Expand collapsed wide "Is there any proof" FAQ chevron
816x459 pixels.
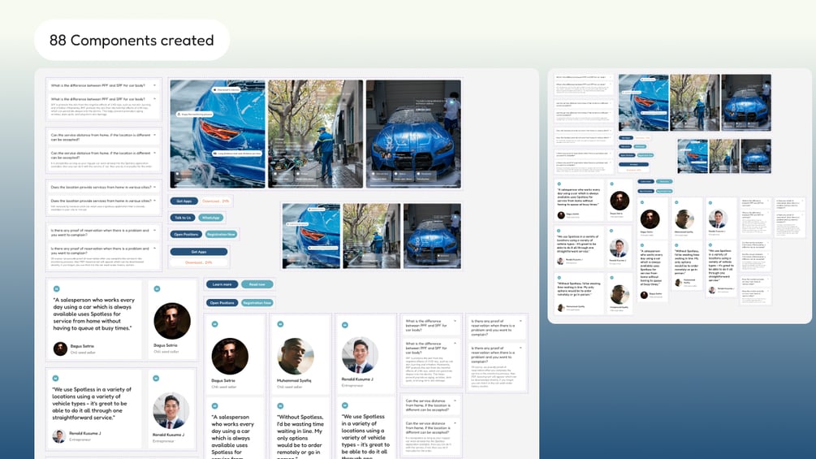coord(154,230)
